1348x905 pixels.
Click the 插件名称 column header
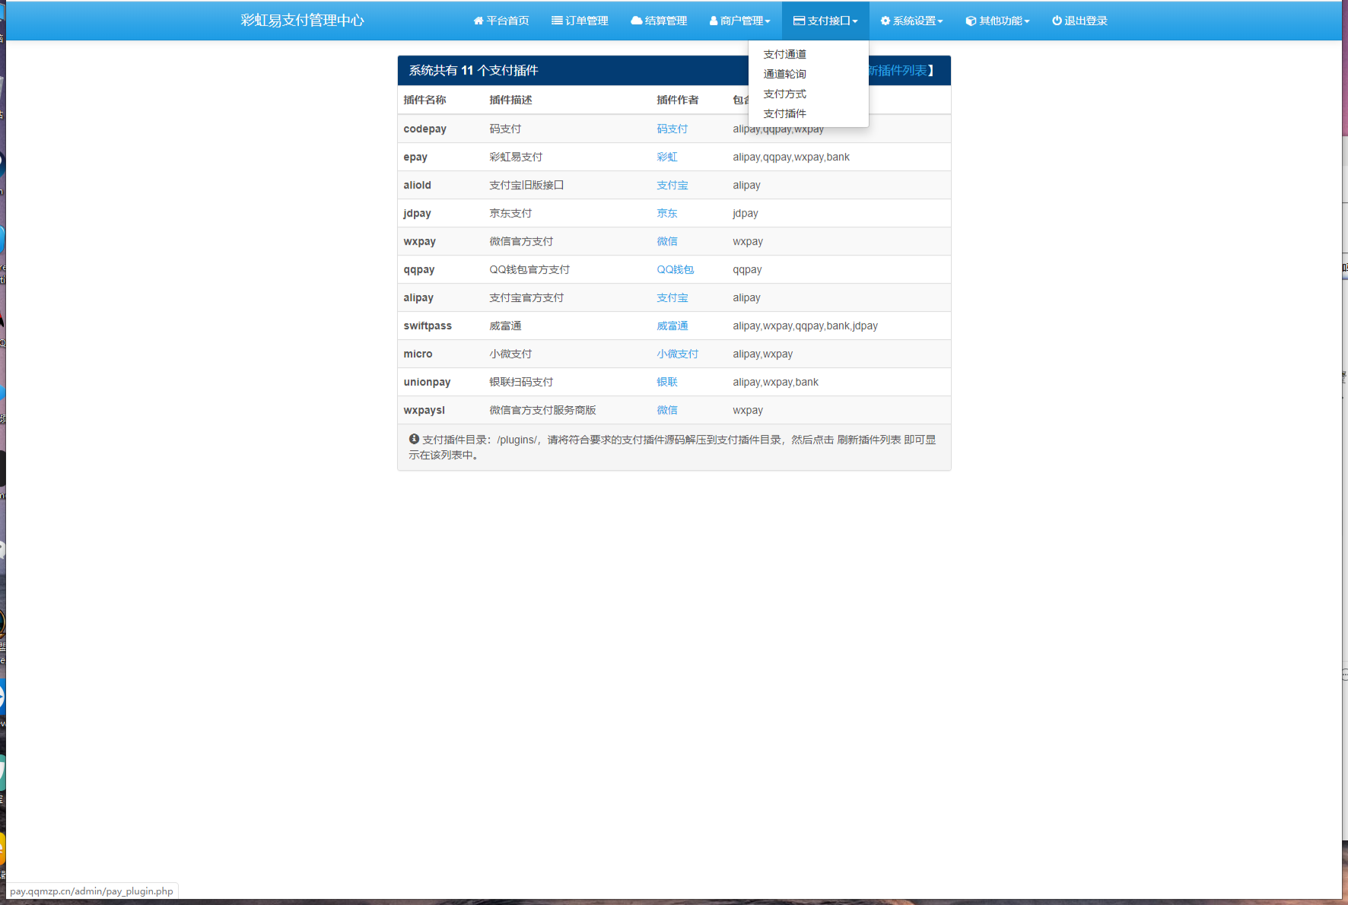point(425,100)
